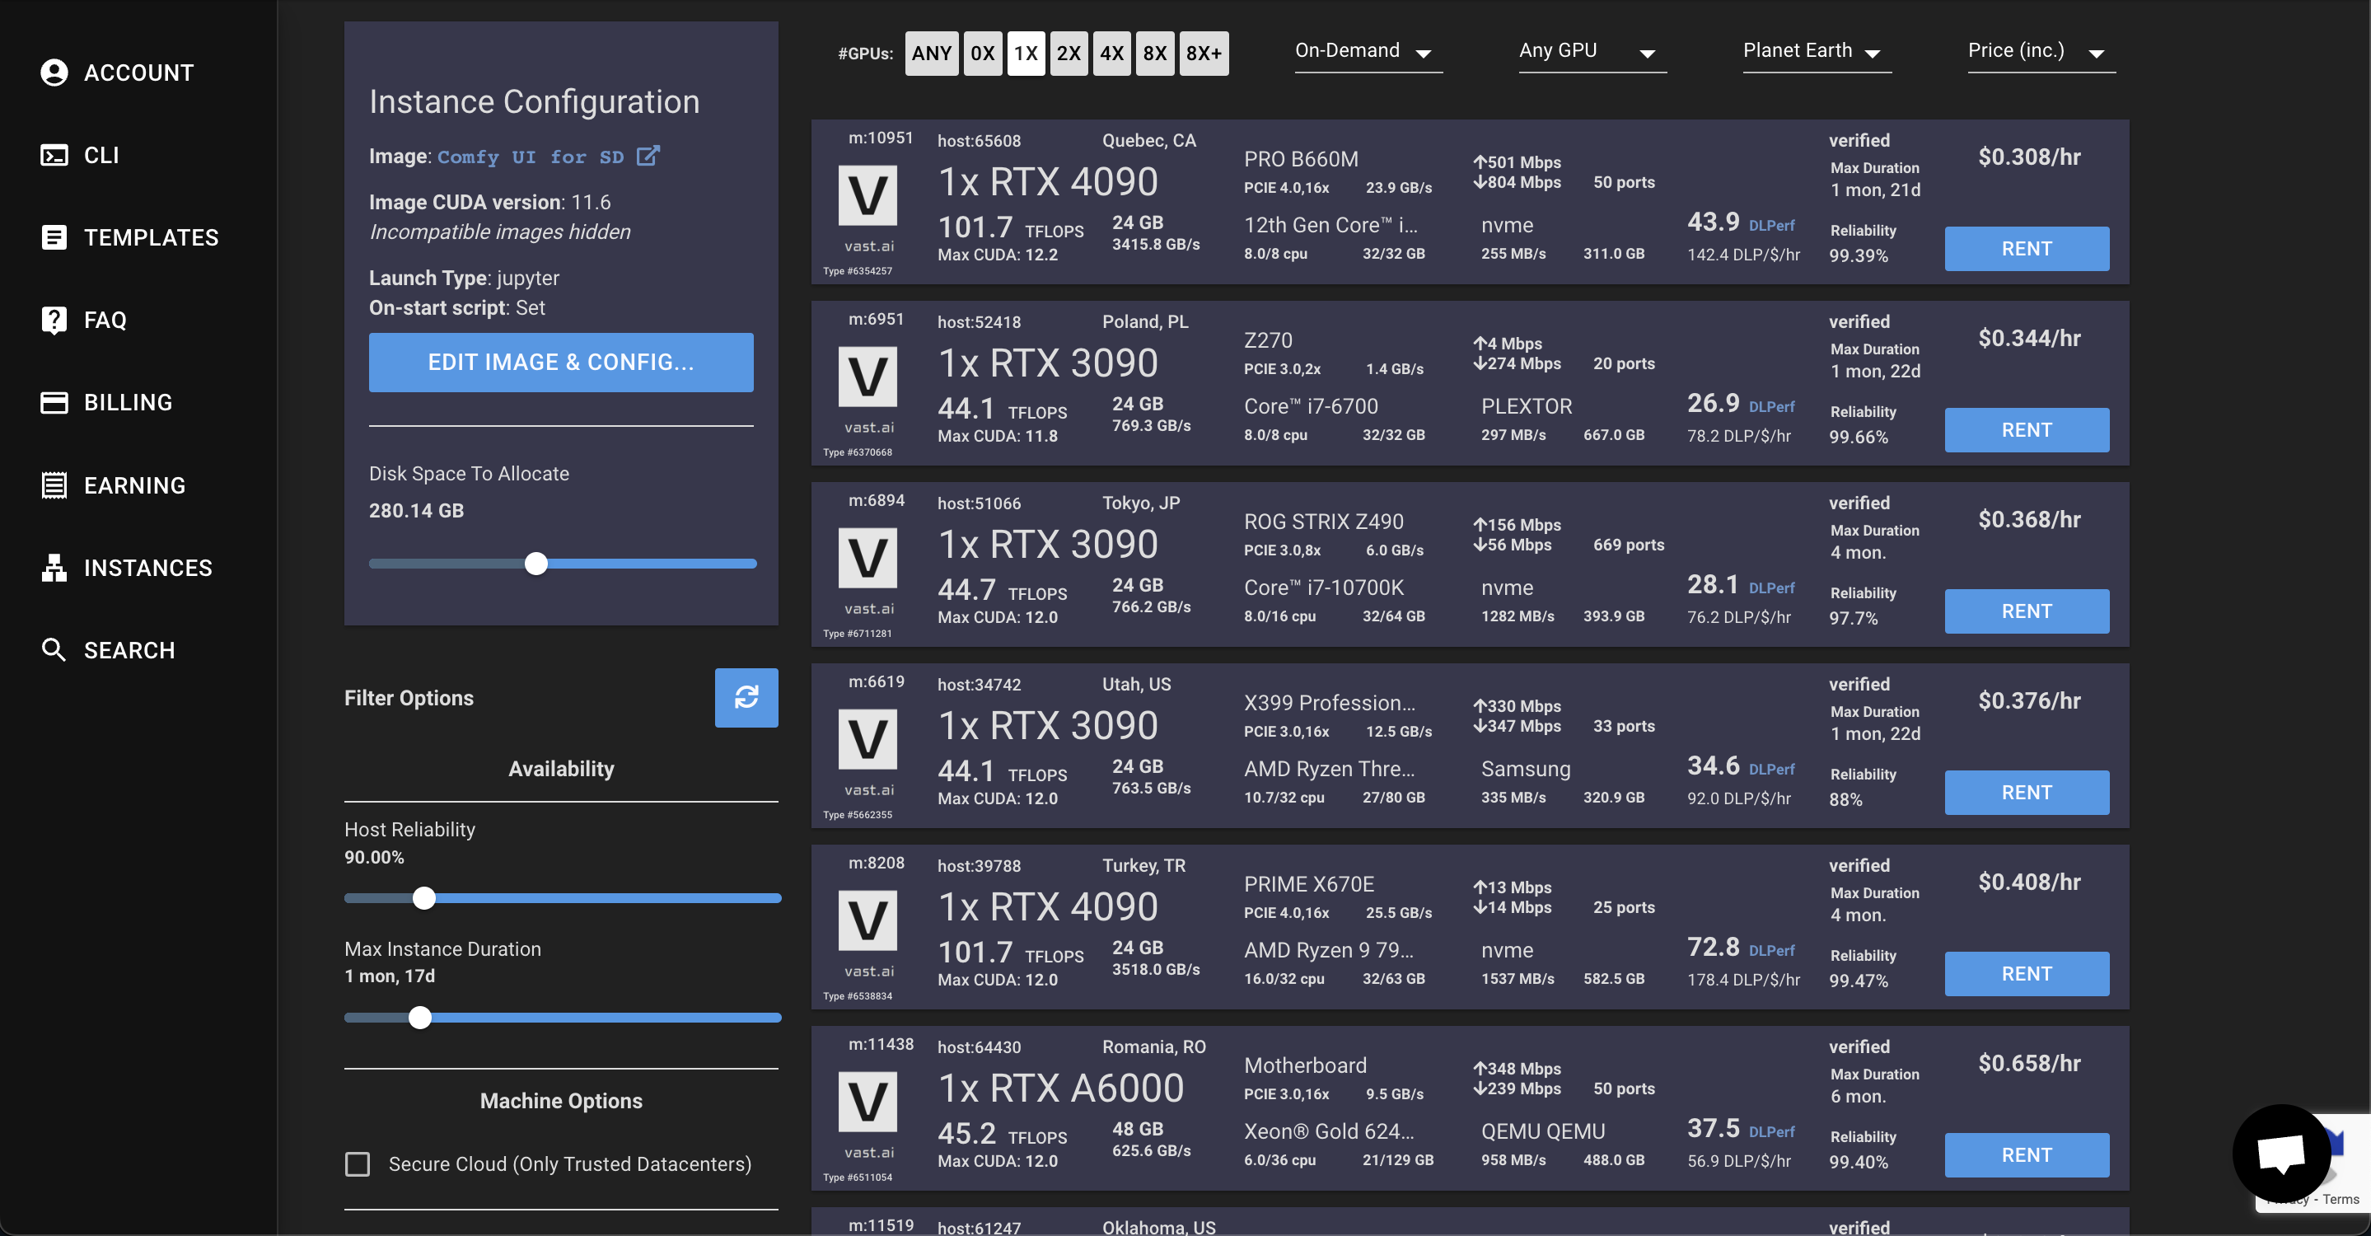The width and height of the screenshot is (2371, 1236).
Task: Click the Edit Image & Config button
Action: (560, 363)
